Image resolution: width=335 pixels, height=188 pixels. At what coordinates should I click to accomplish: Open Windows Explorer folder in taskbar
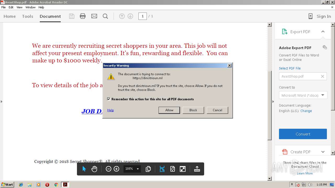point(30,185)
